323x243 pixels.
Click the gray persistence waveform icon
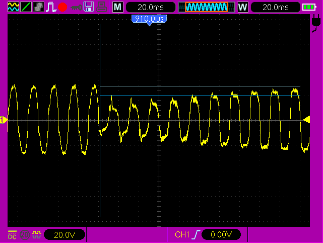(38, 7)
